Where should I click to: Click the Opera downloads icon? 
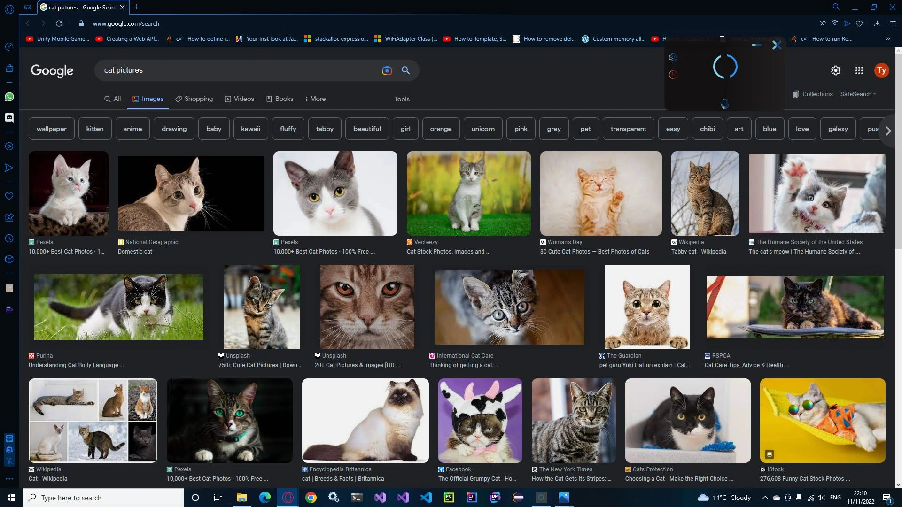[877, 23]
